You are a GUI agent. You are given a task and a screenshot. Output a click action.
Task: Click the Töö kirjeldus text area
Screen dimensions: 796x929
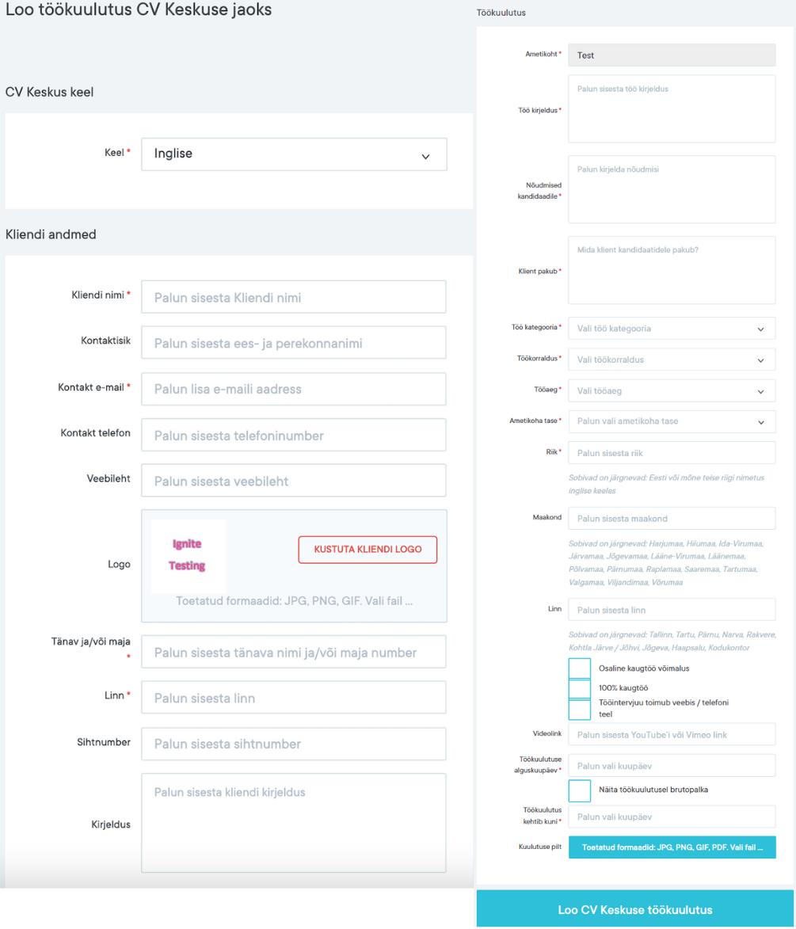point(672,109)
